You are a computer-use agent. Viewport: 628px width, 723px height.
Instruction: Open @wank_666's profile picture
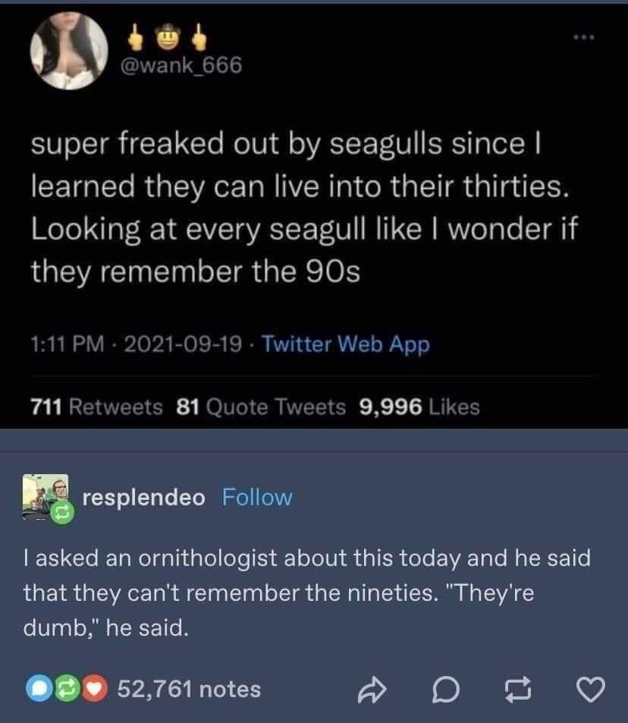(68, 50)
